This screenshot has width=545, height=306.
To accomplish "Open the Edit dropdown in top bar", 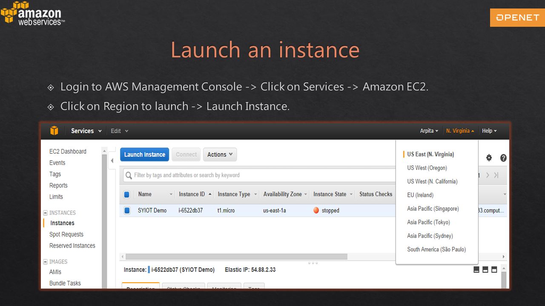I will pos(120,131).
